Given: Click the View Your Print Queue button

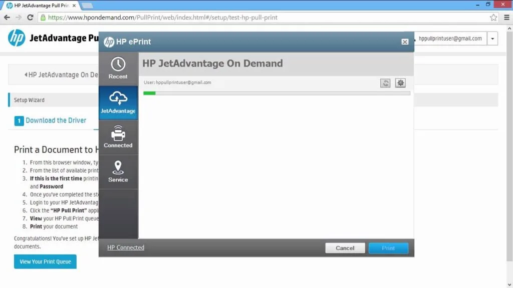Looking at the screenshot, I should click(45, 261).
